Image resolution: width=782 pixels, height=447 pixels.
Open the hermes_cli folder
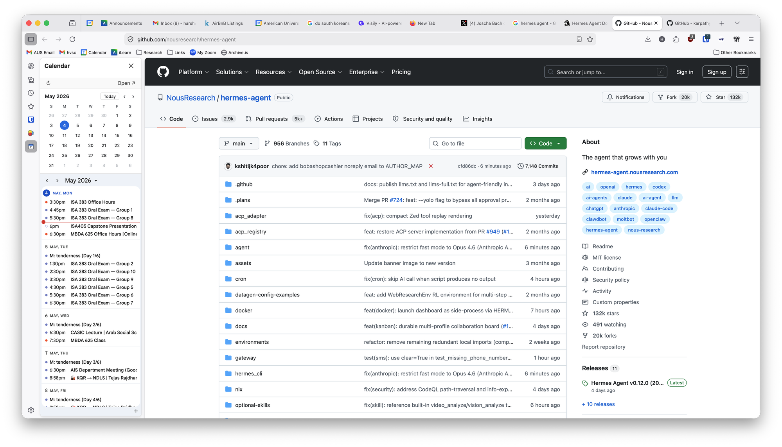(x=249, y=373)
